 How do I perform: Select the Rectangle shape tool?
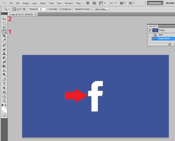click(4, 92)
